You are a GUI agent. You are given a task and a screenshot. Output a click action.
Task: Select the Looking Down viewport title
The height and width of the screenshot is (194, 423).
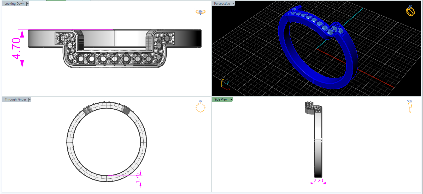click(x=14, y=4)
